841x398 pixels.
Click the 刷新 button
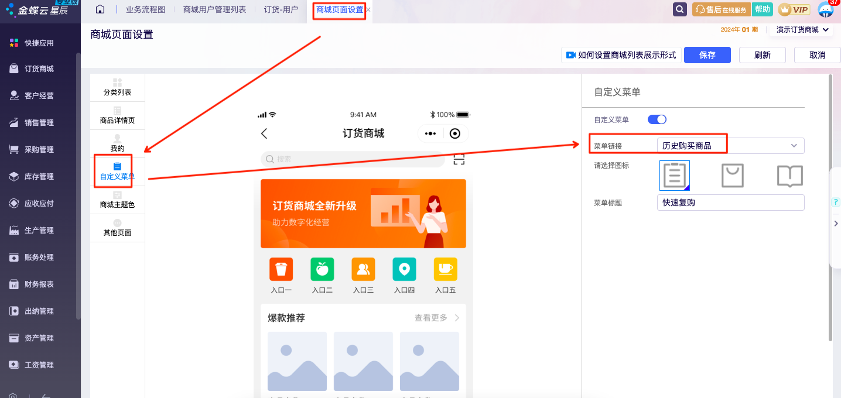pyautogui.click(x=763, y=55)
